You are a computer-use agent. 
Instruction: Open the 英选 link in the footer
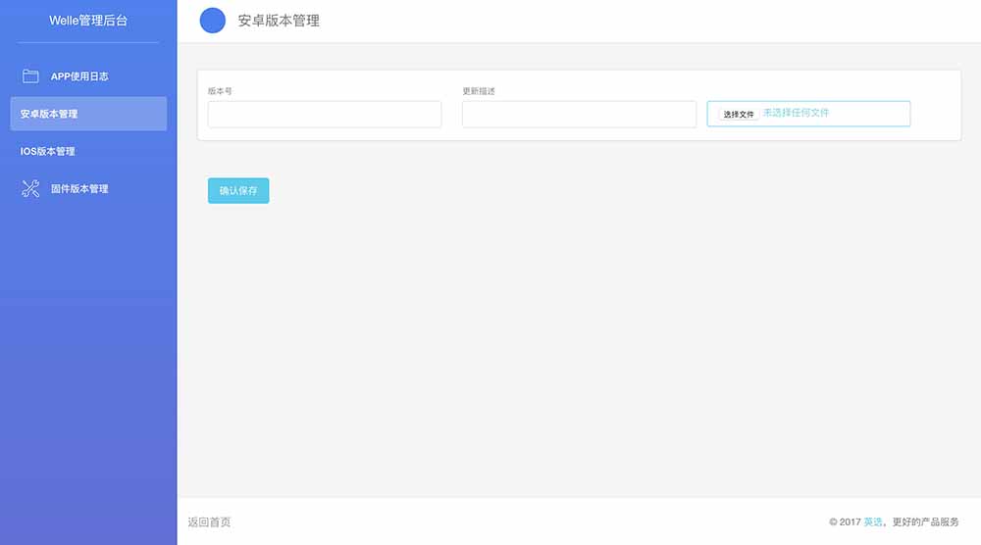point(872,522)
